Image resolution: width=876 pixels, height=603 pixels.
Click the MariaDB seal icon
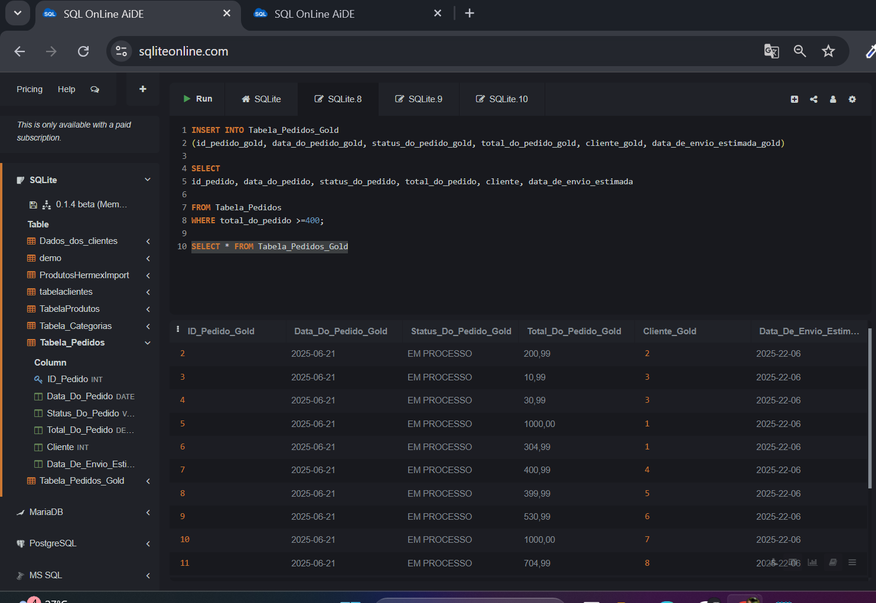[x=21, y=512]
